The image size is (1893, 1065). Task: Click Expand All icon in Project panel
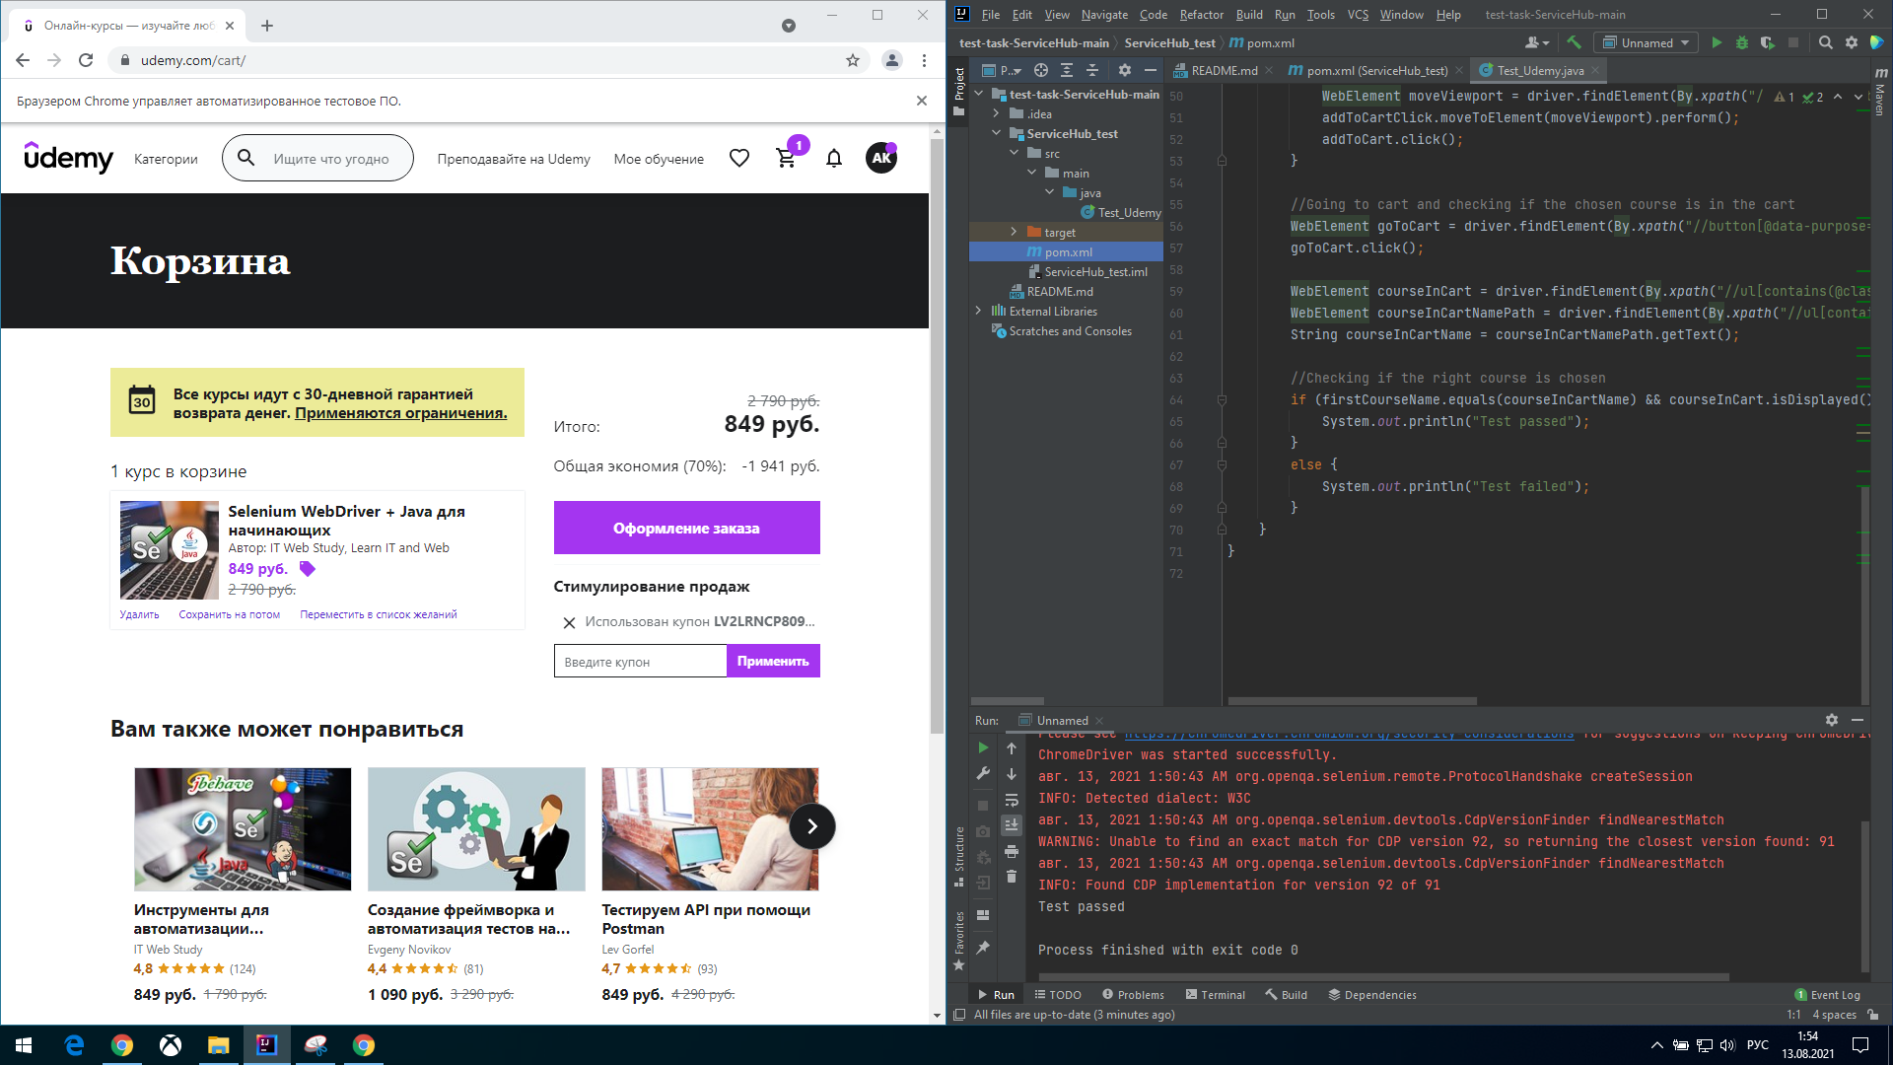[x=1067, y=70]
